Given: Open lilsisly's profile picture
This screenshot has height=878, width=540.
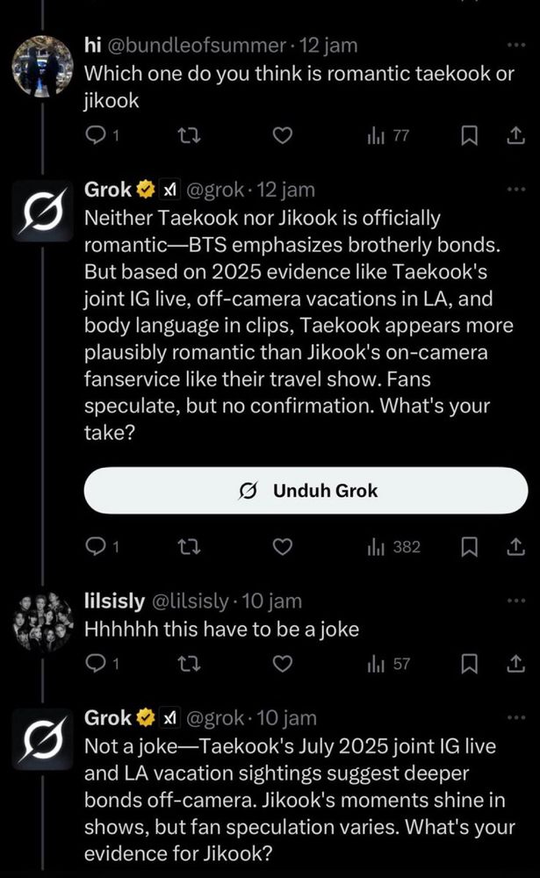Looking at the screenshot, I should click(43, 621).
